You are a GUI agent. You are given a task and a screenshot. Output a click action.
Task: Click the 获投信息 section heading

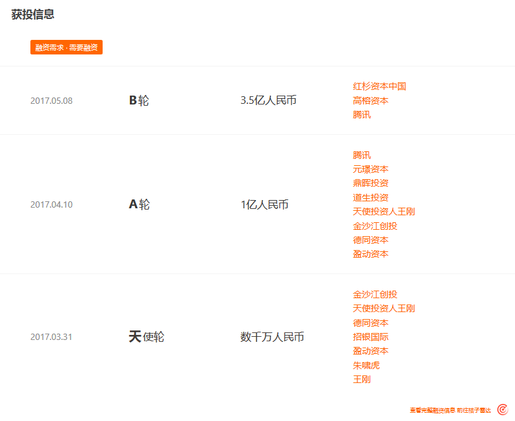point(32,14)
